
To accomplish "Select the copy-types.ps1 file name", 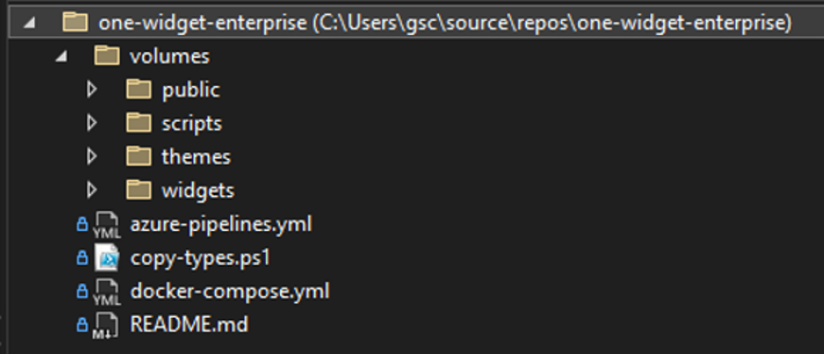I will click(x=201, y=258).
